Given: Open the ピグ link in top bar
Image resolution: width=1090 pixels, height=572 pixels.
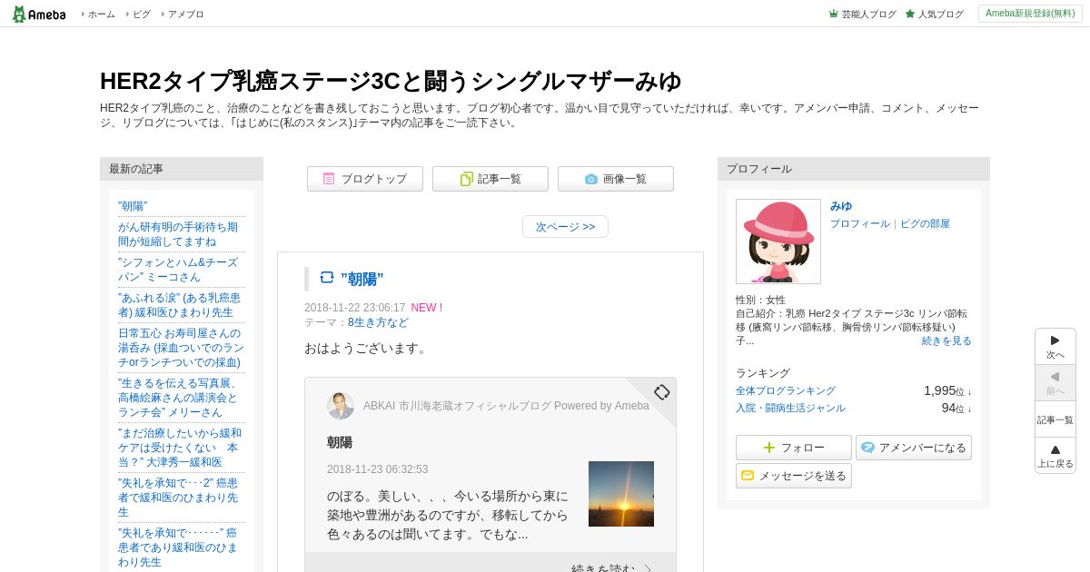Looking at the screenshot, I should tap(142, 15).
